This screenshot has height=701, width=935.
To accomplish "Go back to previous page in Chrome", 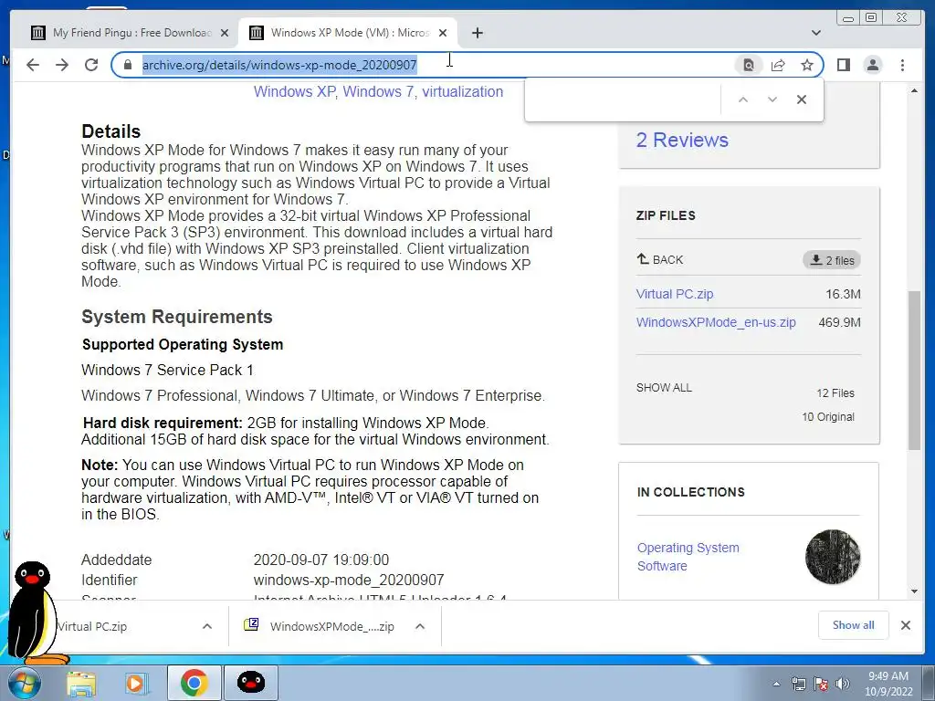I will tap(33, 65).
